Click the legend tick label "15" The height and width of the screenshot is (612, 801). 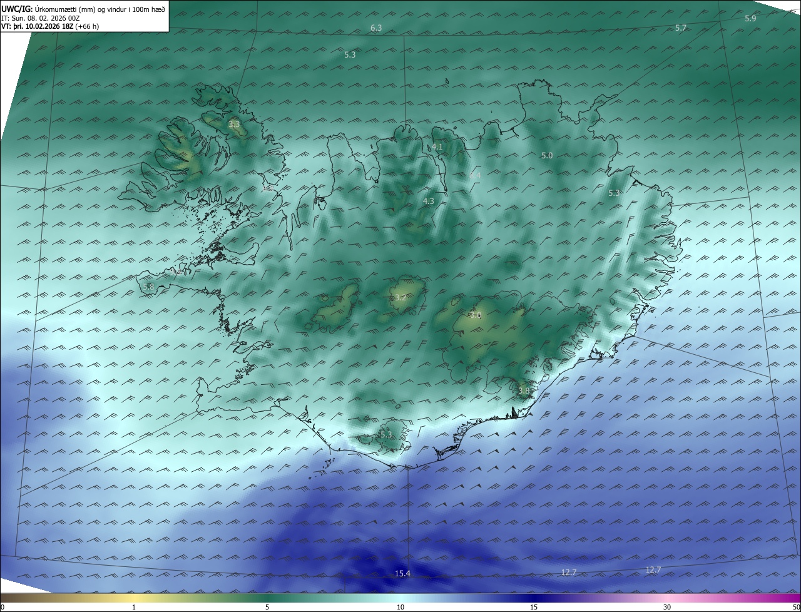(x=534, y=607)
